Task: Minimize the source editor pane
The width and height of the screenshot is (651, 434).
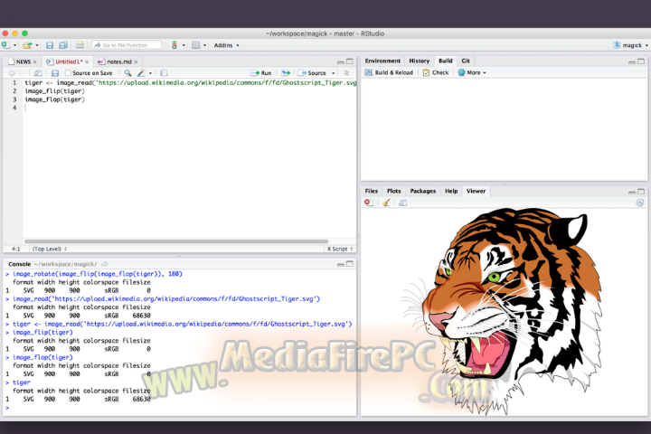Action: pos(341,61)
